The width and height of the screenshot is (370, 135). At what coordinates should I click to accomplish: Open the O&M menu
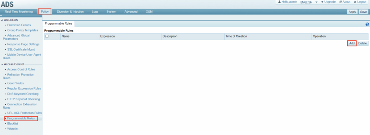click(x=149, y=12)
